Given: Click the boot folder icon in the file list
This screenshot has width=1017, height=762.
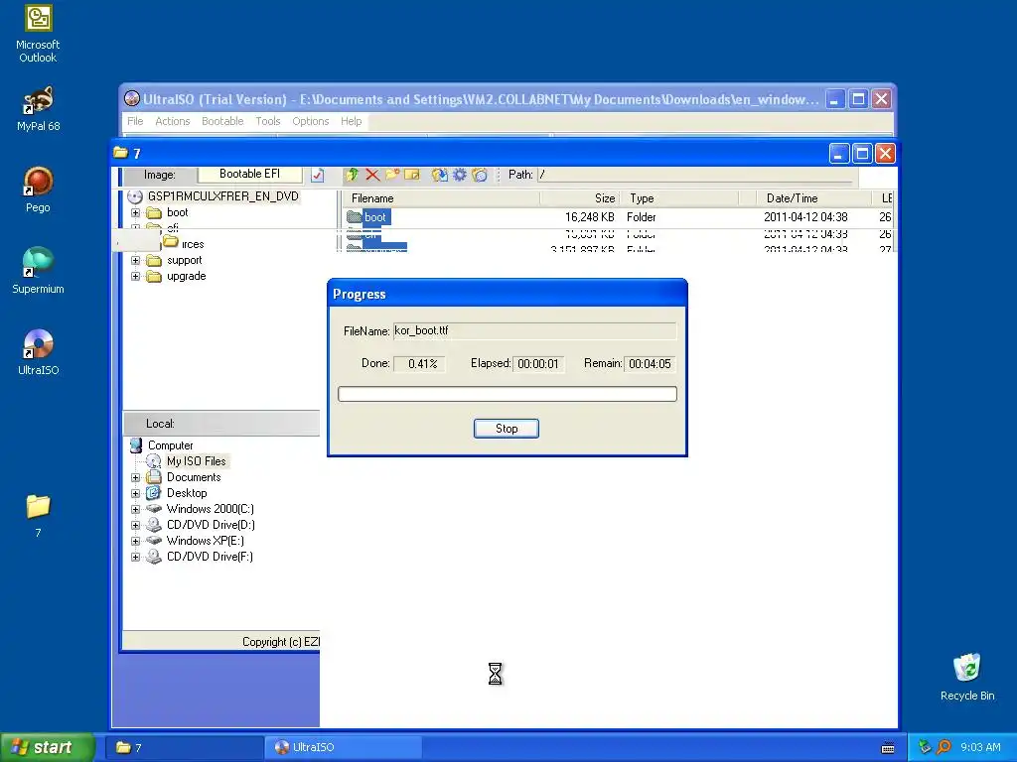Looking at the screenshot, I should (354, 217).
